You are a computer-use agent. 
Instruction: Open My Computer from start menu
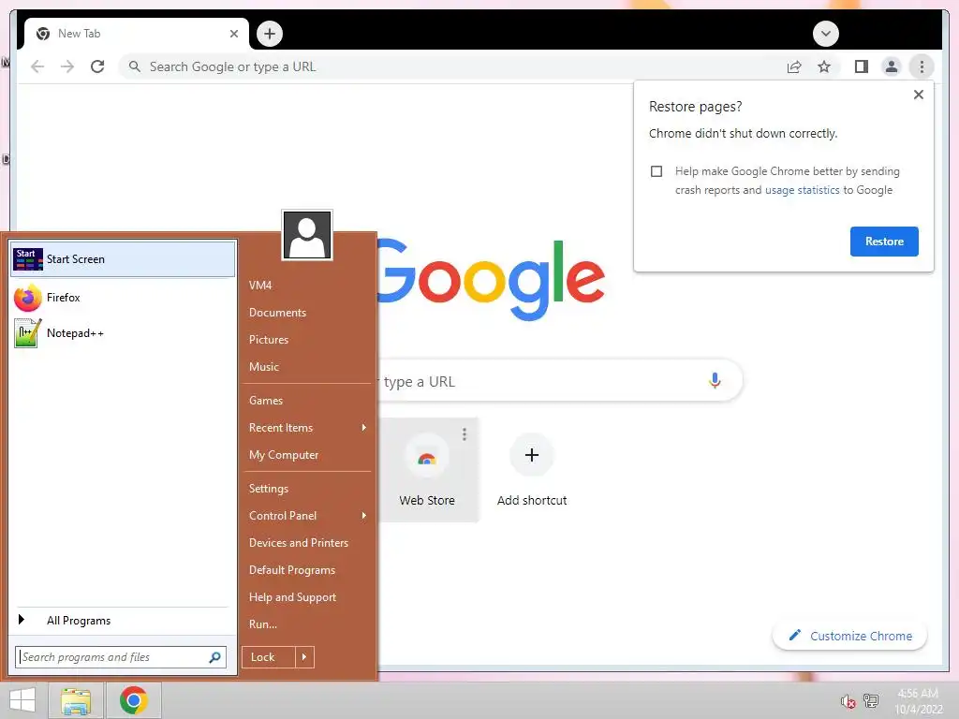(283, 455)
